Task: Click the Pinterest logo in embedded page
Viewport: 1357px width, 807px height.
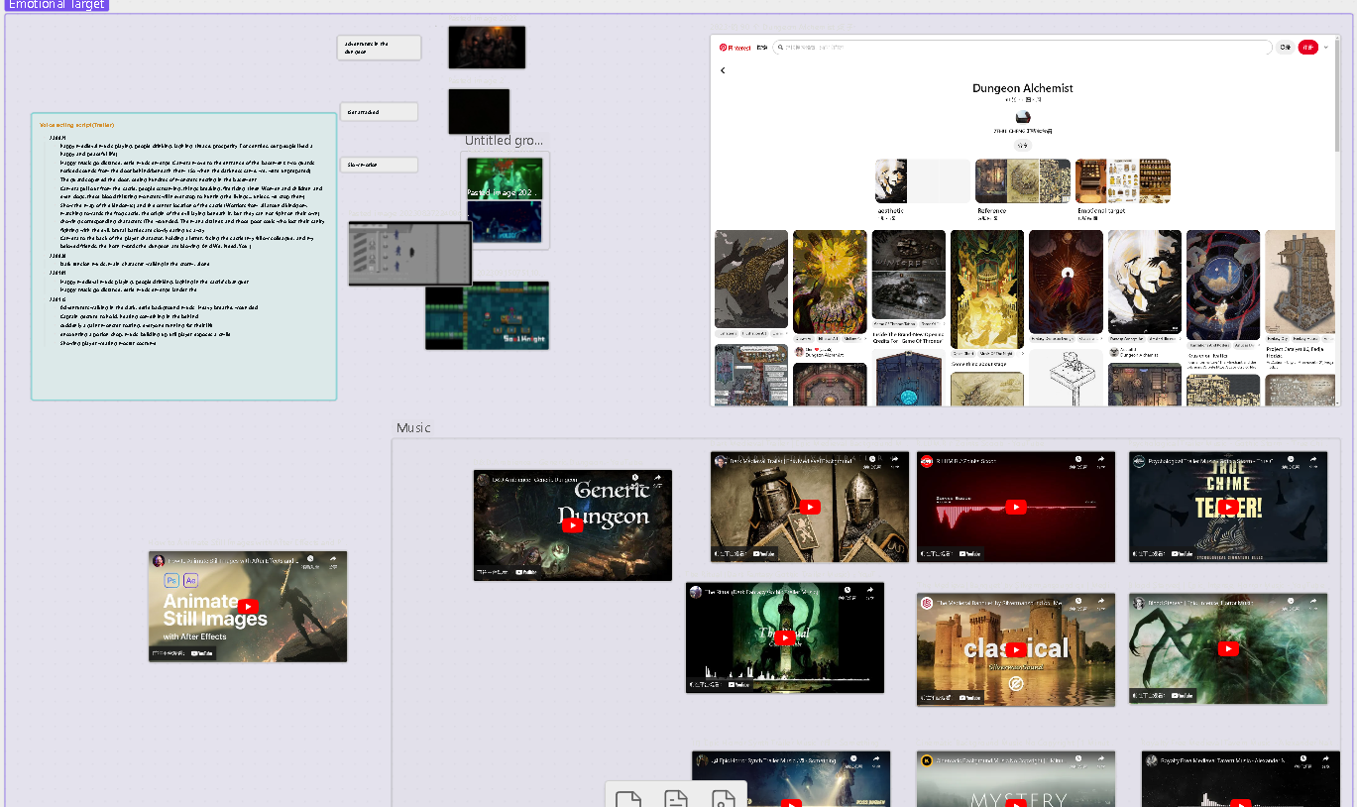Action: pyautogui.click(x=736, y=48)
